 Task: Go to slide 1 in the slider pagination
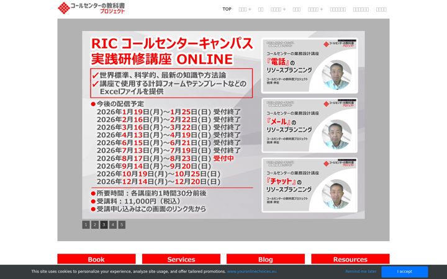[86, 224]
